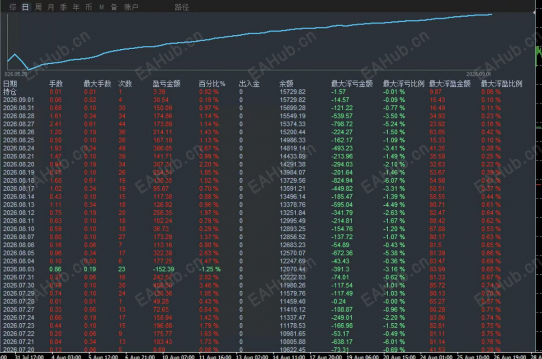Click the 手数 column header
Viewport: 542px width, 359px height.
[56, 84]
